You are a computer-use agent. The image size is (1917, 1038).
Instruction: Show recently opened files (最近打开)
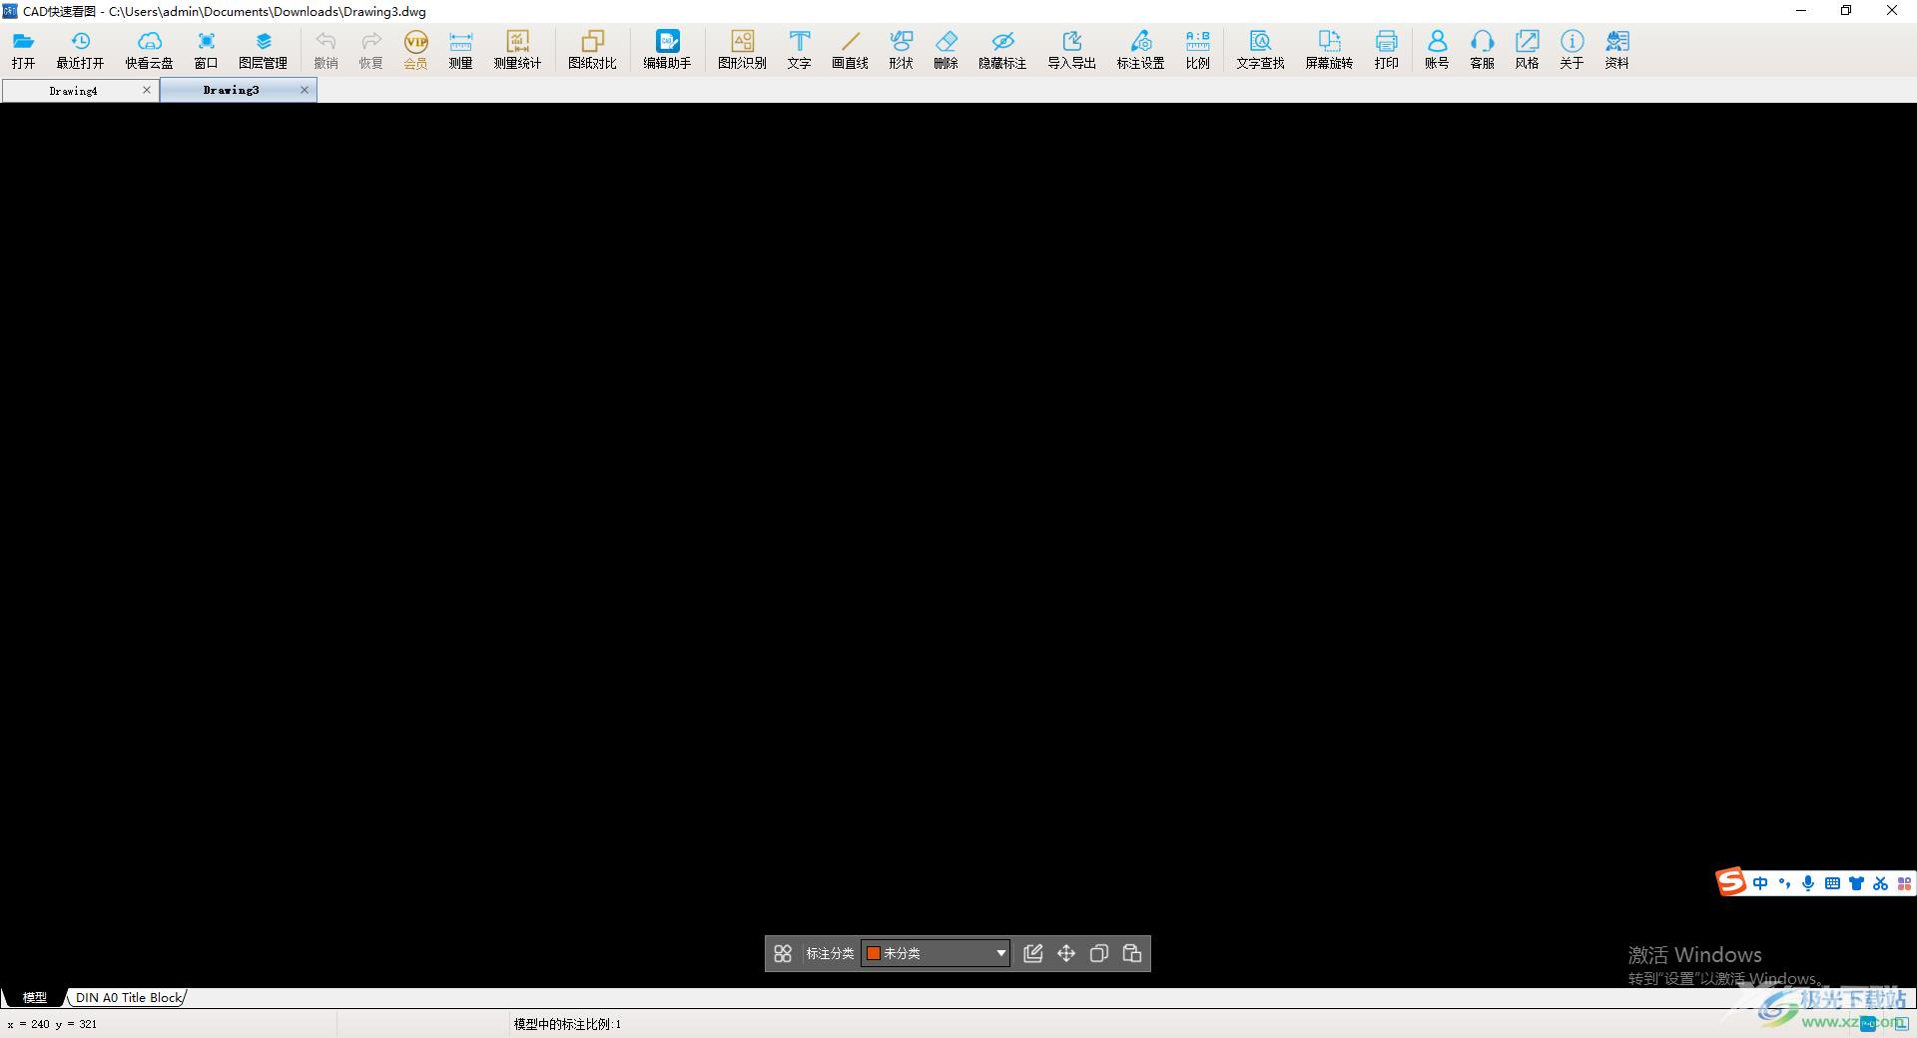[x=80, y=49]
